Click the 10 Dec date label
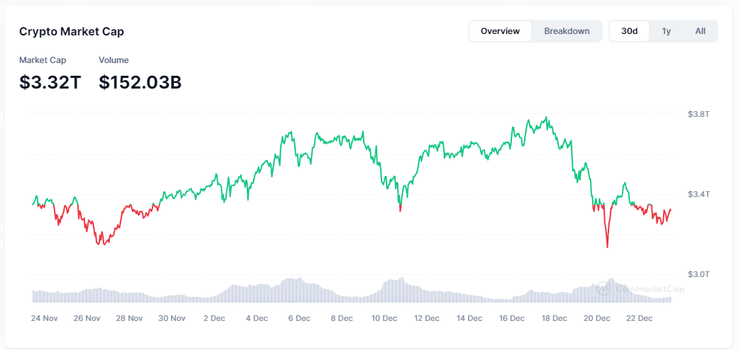The height and width of the screenshot is (350, 741). [384, 319]
